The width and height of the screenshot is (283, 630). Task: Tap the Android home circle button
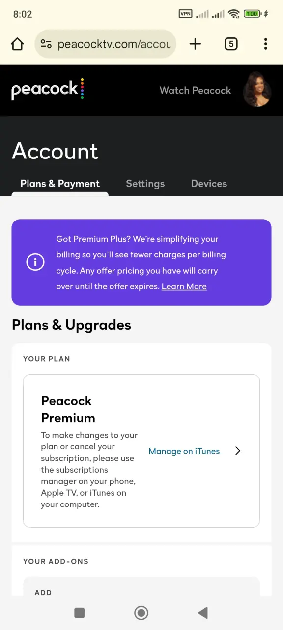[141, 613]
